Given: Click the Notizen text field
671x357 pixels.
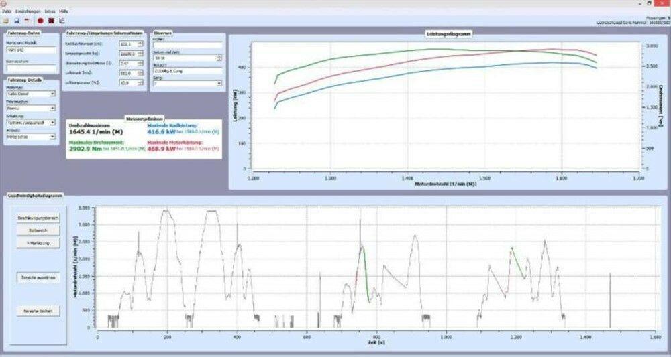Looking at the screenshot, I should tap(187, 70).
